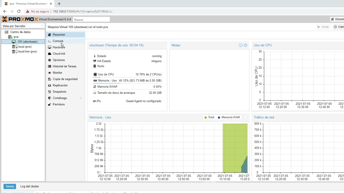
Task: Click 'Guest Agent no configurado' text
Action: click(144, 101)
